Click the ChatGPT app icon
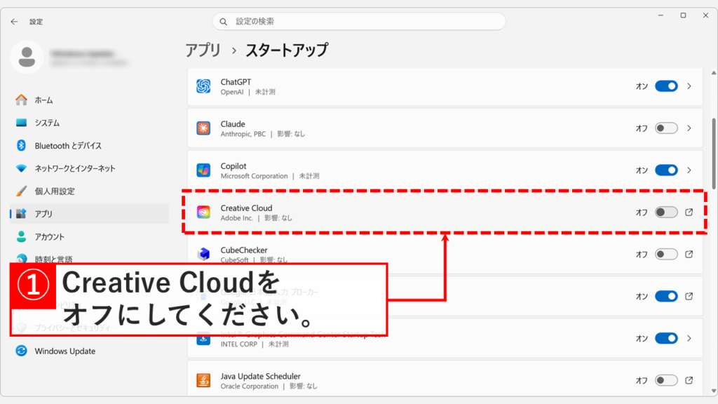The width and height of the screenshot is (718, 404). 205,86
